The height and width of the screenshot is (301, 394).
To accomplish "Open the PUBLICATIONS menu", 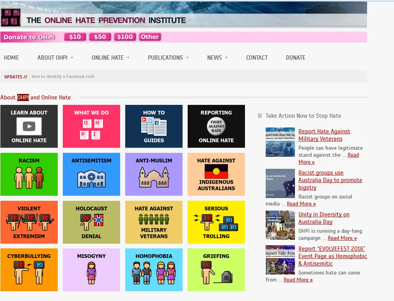I will pos(165,58).
